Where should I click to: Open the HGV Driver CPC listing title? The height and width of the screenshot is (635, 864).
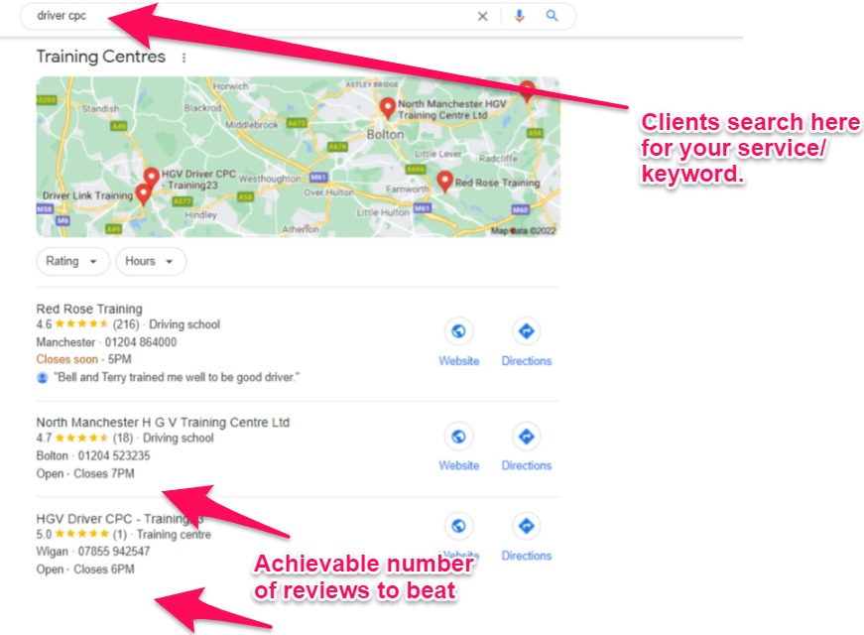point(120,519)
